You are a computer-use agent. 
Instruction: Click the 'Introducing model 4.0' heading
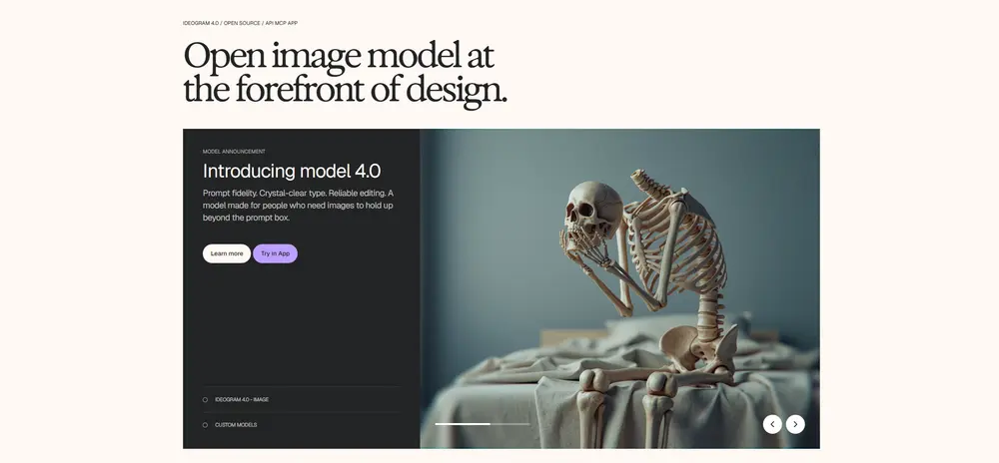[x=292, y=171]
